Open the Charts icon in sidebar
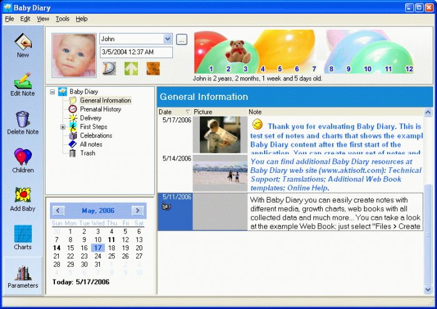The image size is (437, 309). click(x=23, y=233)
